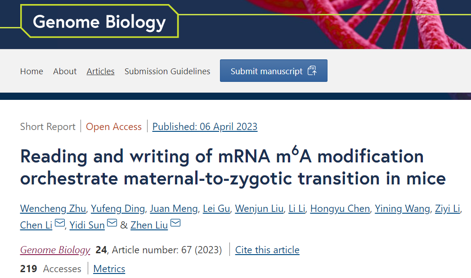The image size is (471, 278).
Task: Open the Genome Biology journal link
Action: pos(55,250)
